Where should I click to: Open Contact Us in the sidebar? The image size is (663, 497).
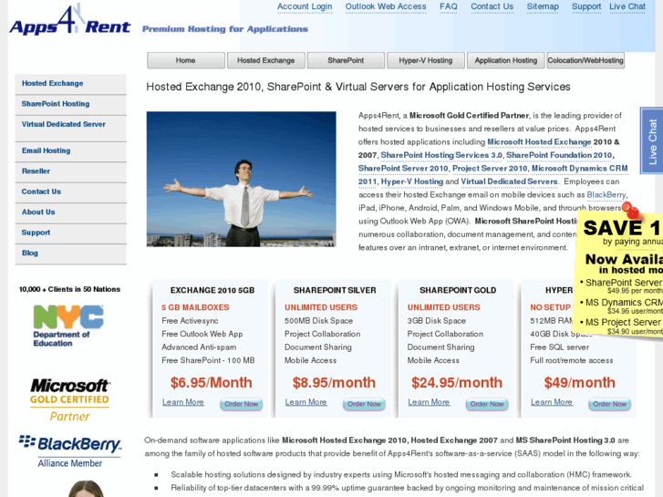[x=70, y=192]
